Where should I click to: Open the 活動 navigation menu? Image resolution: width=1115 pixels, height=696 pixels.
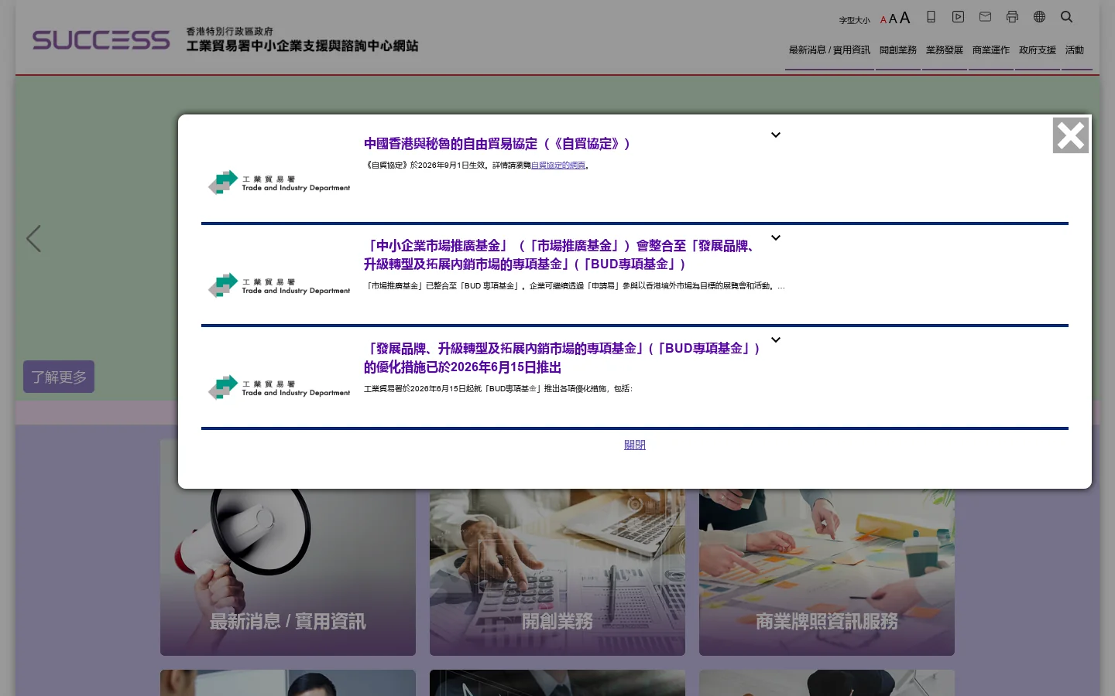pos(1075,50)
